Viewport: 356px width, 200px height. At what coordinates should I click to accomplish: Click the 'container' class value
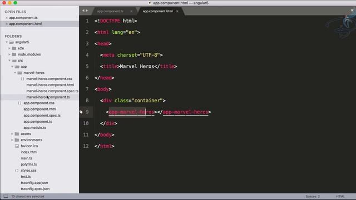(147, 101)
